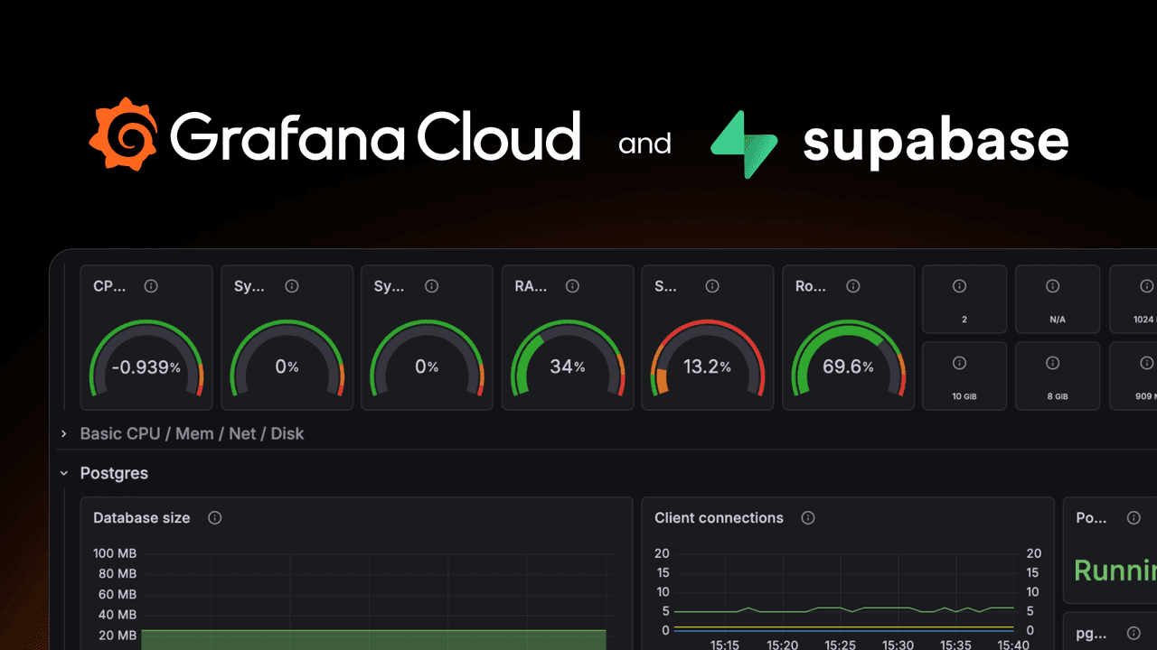
Task: Click the N/A stat value
Action: pos(1056,320)
